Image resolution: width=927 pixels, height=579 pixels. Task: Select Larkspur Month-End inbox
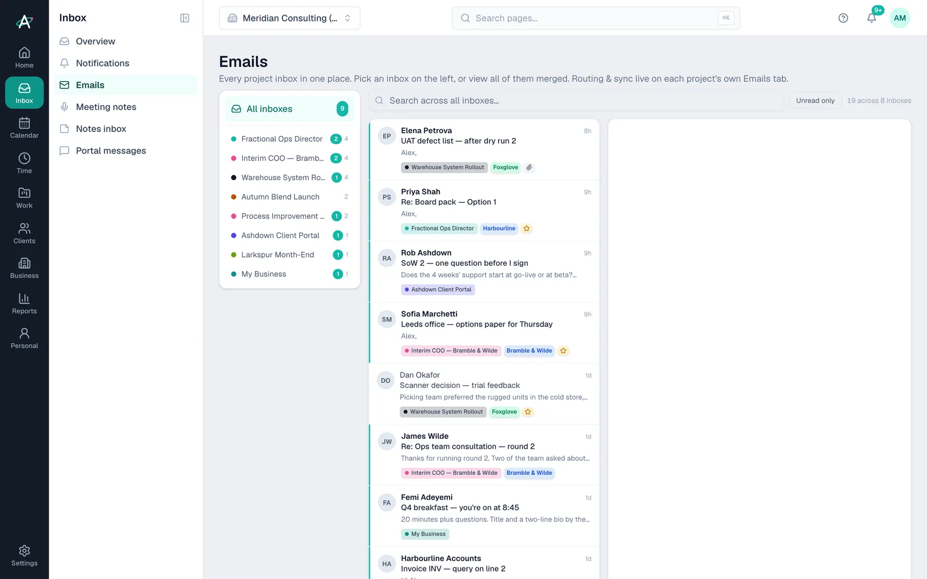pyautogui.click(x=290, y=255)
